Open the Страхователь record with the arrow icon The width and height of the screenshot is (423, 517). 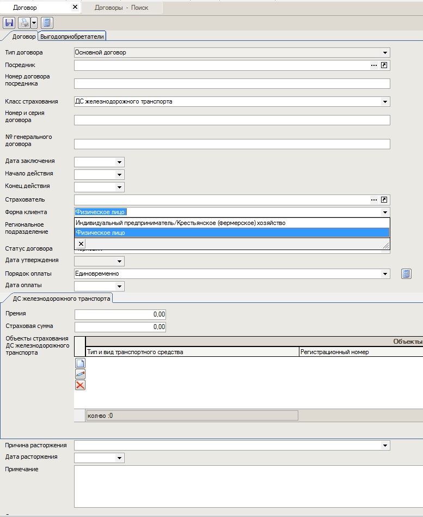point(384,200)
